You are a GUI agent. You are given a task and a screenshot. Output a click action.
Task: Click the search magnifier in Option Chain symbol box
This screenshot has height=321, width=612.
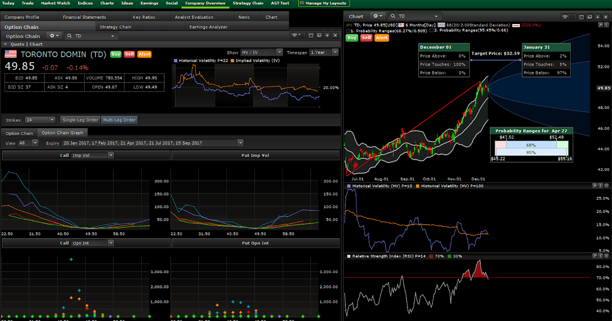pos(69,36)
